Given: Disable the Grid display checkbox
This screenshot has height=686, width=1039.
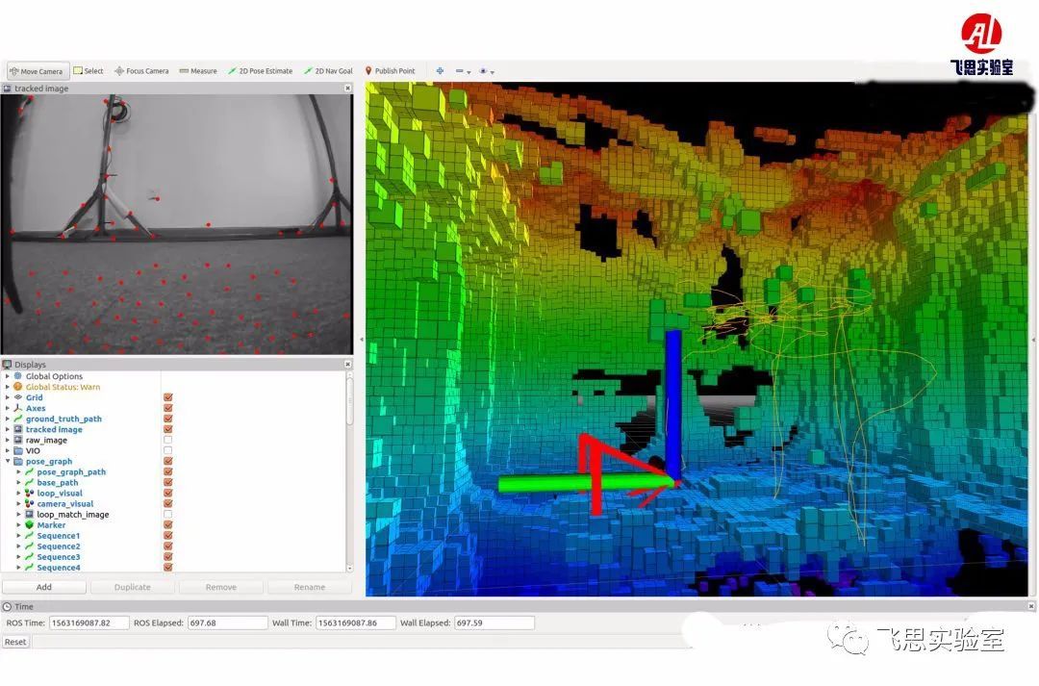Looking at the screenshot, I should [x=168, y=397].
